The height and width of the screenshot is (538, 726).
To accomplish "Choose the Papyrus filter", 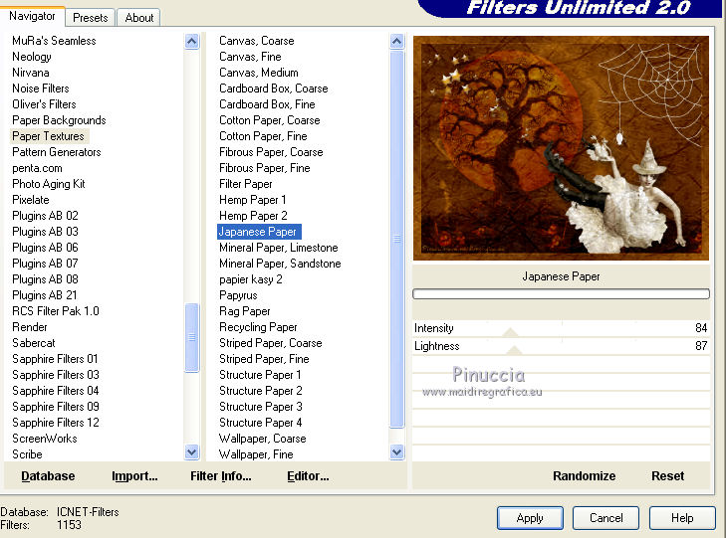I will [x=238, y=295].
